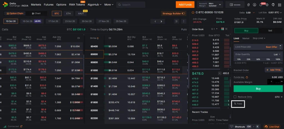Image resolution: width=284 pixels, height=129 pixels.
Task: Open the GTC time-in-force dropdown
Action: click(278, 97)
